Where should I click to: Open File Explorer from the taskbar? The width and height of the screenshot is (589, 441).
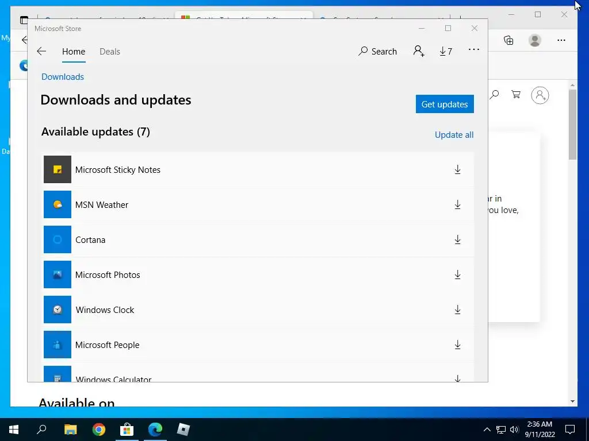[71, 430]
